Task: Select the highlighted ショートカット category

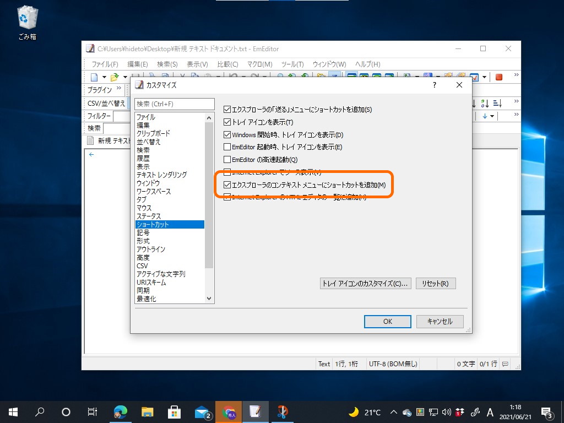Action: coord(170,225)
